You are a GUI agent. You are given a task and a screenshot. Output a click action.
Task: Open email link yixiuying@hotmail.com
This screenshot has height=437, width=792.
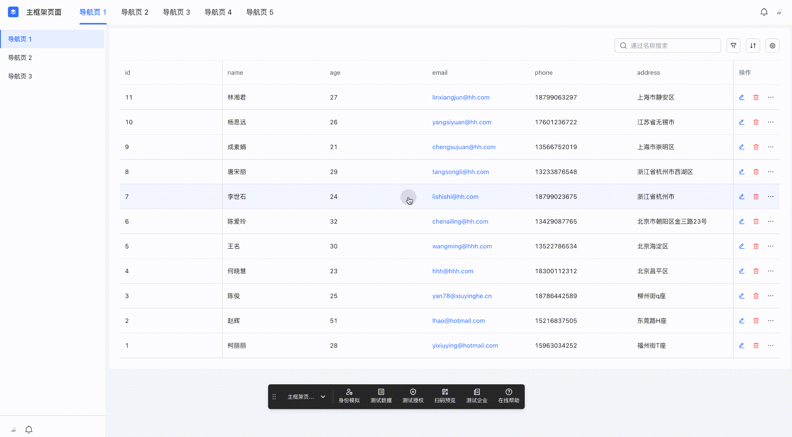pyautogui.click(x=465, y=346)
